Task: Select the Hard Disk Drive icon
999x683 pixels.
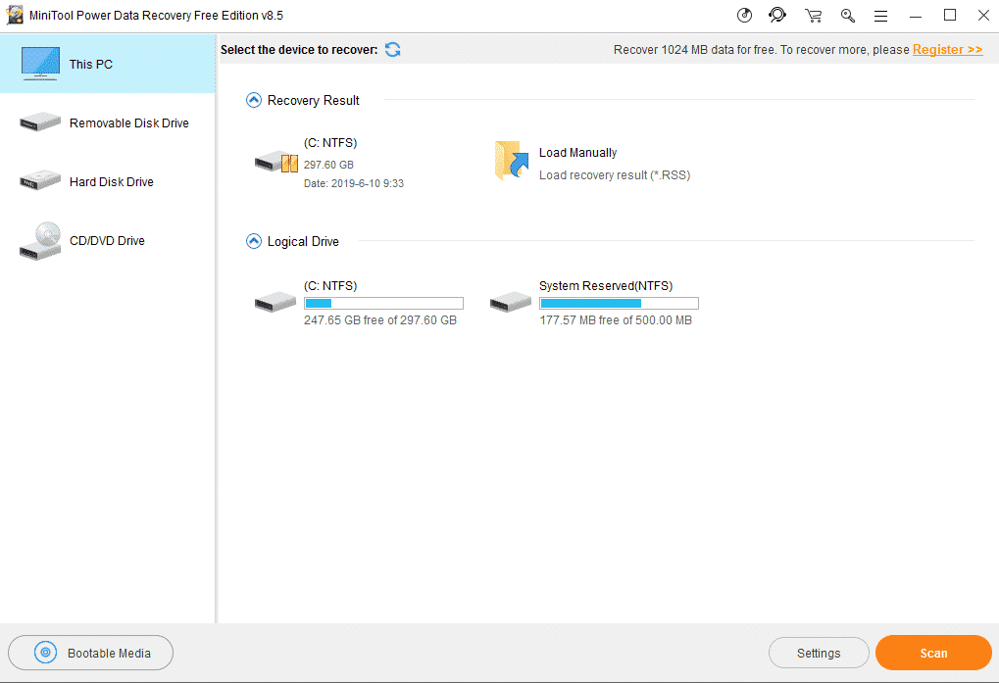Action: [x=39, y=180]
